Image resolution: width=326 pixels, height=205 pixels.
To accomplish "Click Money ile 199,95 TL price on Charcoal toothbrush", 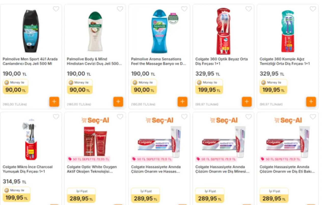I will click(17, 195).
